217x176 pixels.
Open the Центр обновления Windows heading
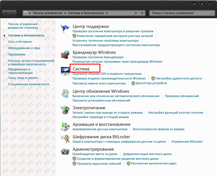[101, 91]
